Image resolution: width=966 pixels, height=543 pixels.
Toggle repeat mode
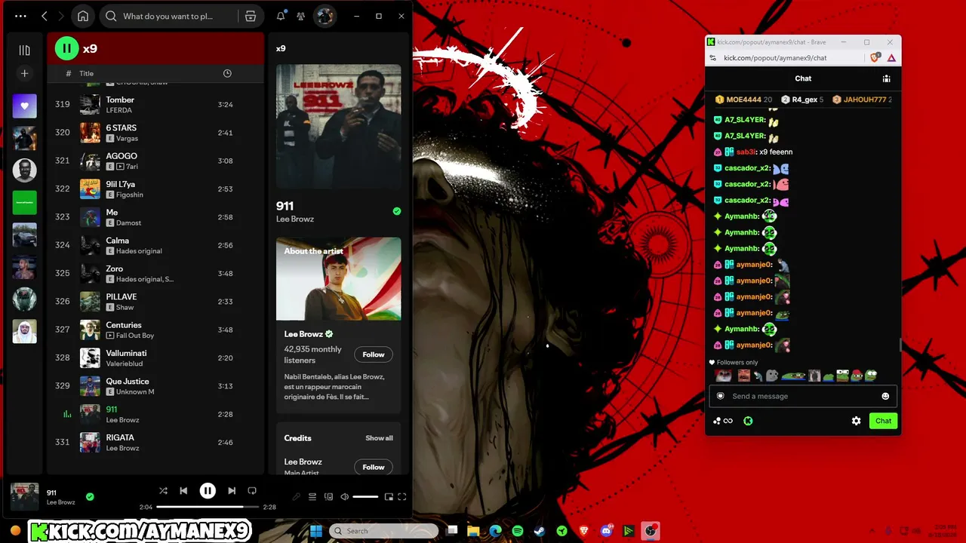(x=252, y=491)
